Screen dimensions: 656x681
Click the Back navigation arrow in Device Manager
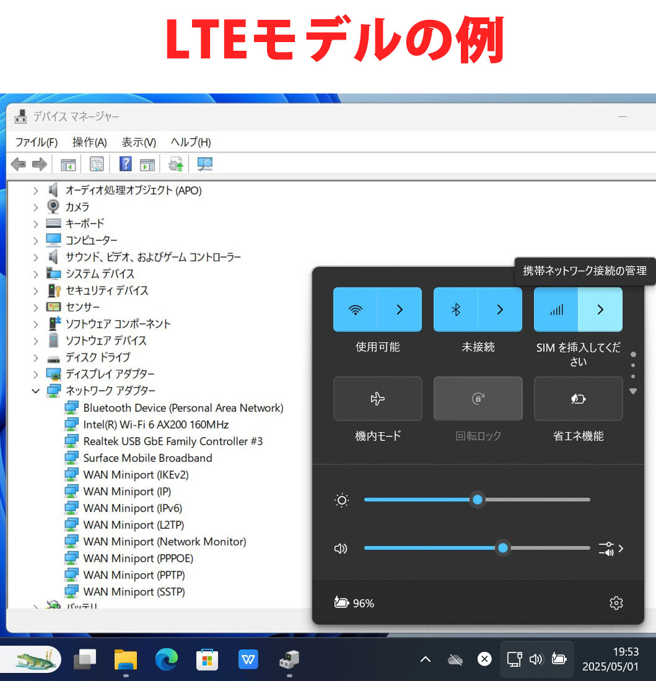coord(18,163)
